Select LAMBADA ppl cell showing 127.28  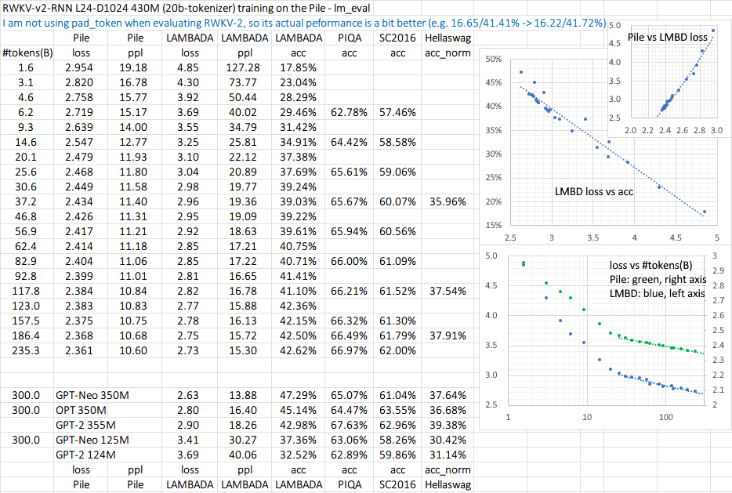[240, 67]
